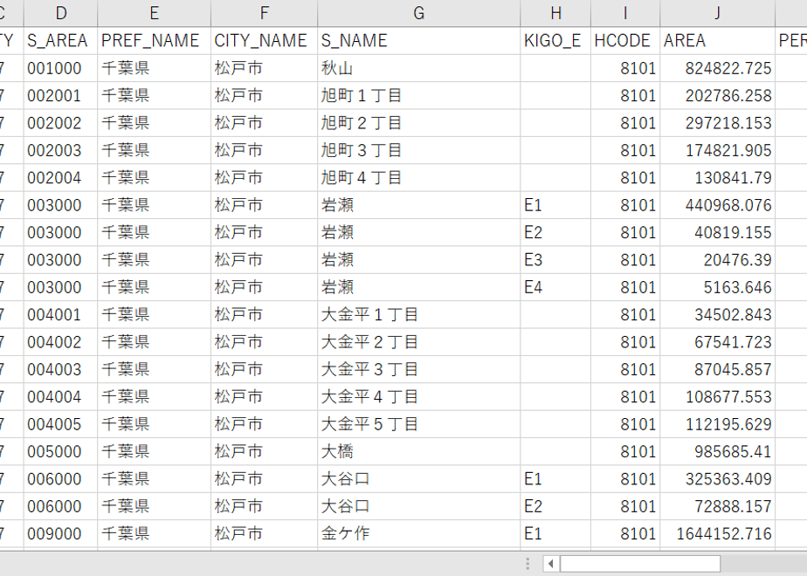Viewport: 807px width, 576px height.
Task: Select column F header
Action: [264, 13]
